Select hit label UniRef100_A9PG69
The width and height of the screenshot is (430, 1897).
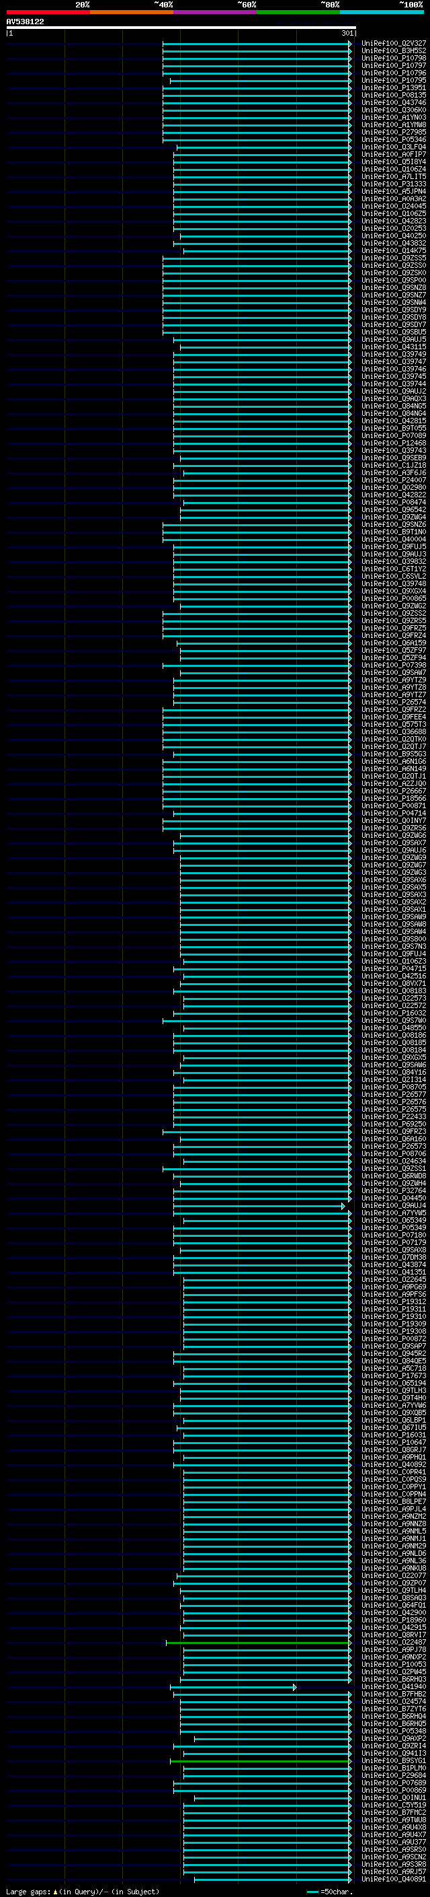(394, 1287)
